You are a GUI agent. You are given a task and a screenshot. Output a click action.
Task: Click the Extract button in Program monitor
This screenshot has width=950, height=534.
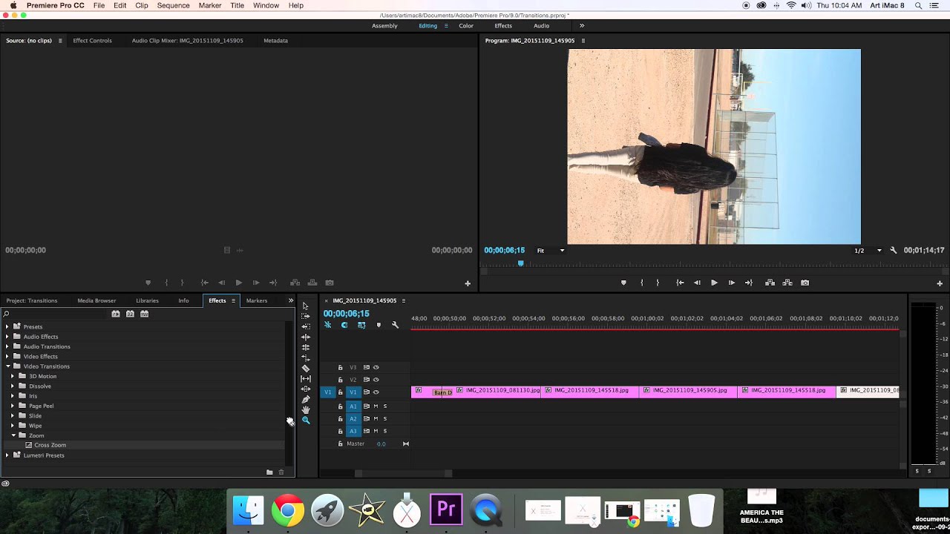(787, 283)
